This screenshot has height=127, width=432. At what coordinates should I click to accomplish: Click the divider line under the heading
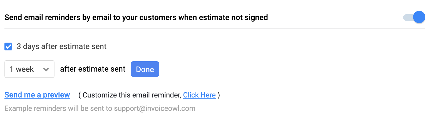pos(215,28)
